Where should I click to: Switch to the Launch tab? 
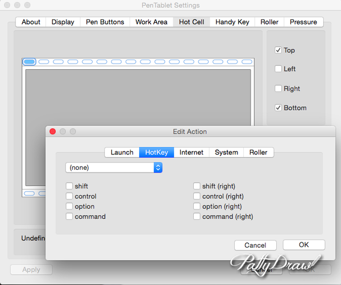[122, 152]
